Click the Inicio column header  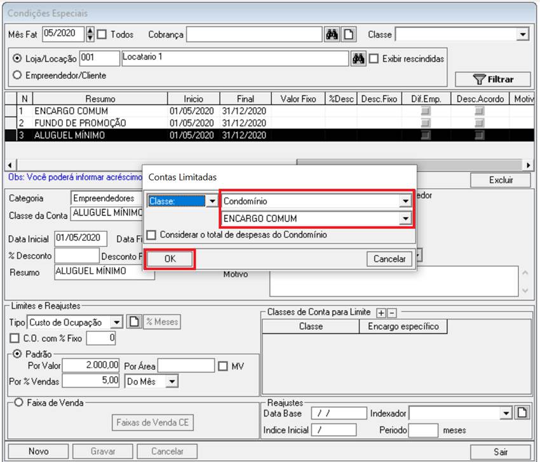[x=194, y=99]
